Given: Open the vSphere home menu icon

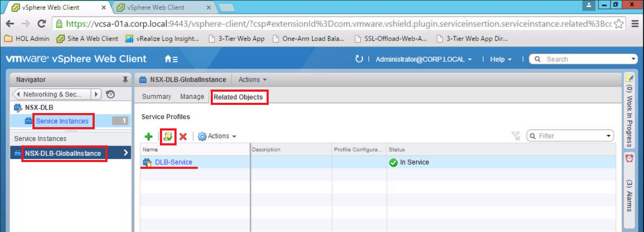Looking at the screenshot, I should pos(171,59).
